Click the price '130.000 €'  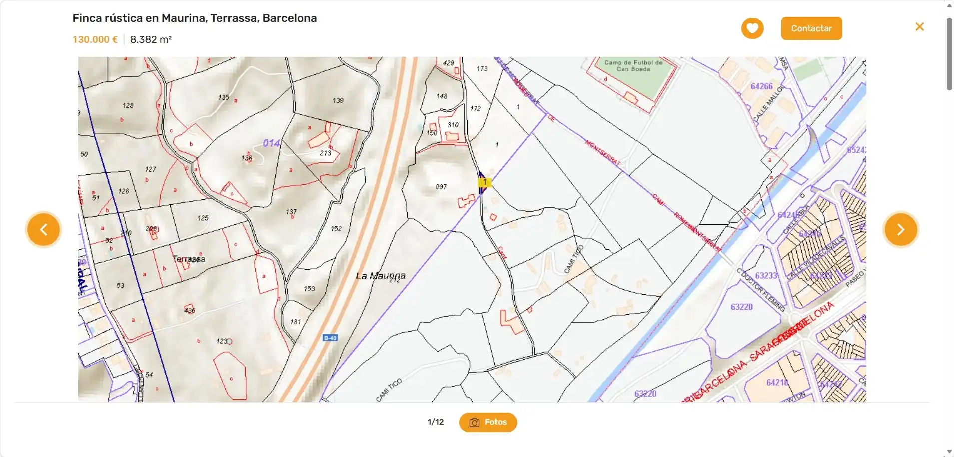(x=95, y=39)
